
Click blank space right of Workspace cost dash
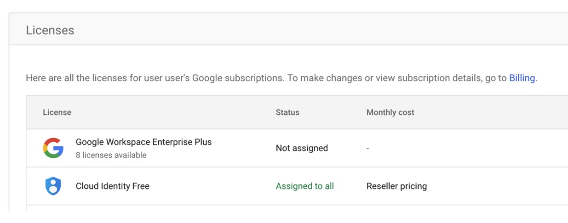(469, 148)
